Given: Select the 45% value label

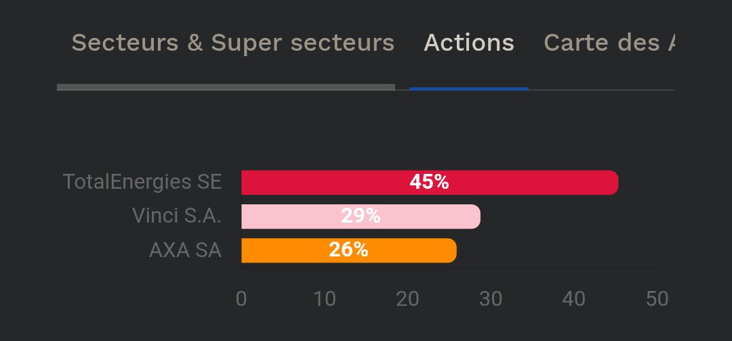Looking at the screenshot, I should (x=429, y=182).
